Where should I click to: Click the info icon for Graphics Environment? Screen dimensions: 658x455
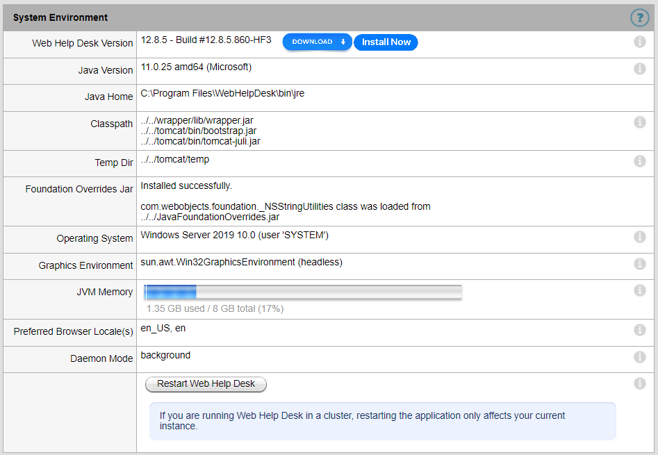tap(639, 264)
